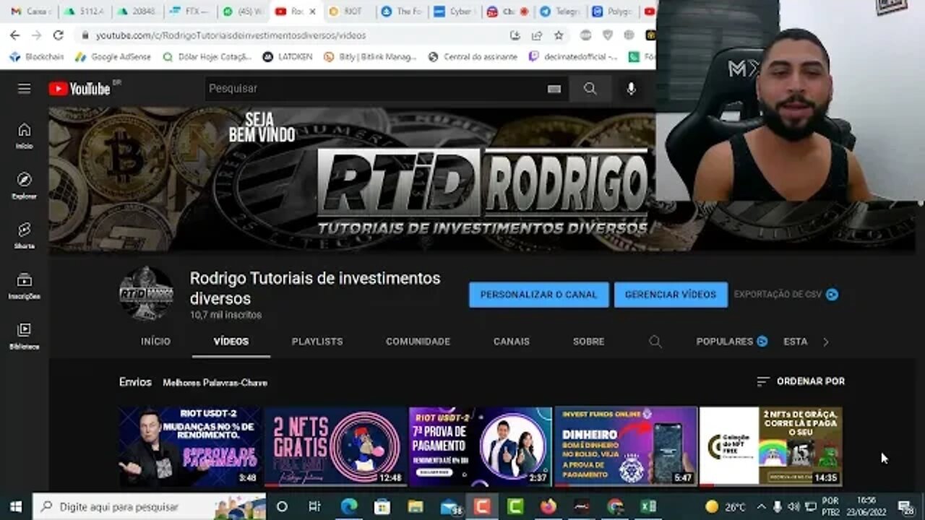Open the Início sidebar icon
This screenshot has height=520, width=925.
(25, 135)
